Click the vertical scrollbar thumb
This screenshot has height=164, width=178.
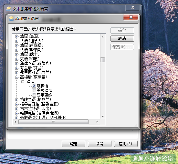[x=103, y=60]
